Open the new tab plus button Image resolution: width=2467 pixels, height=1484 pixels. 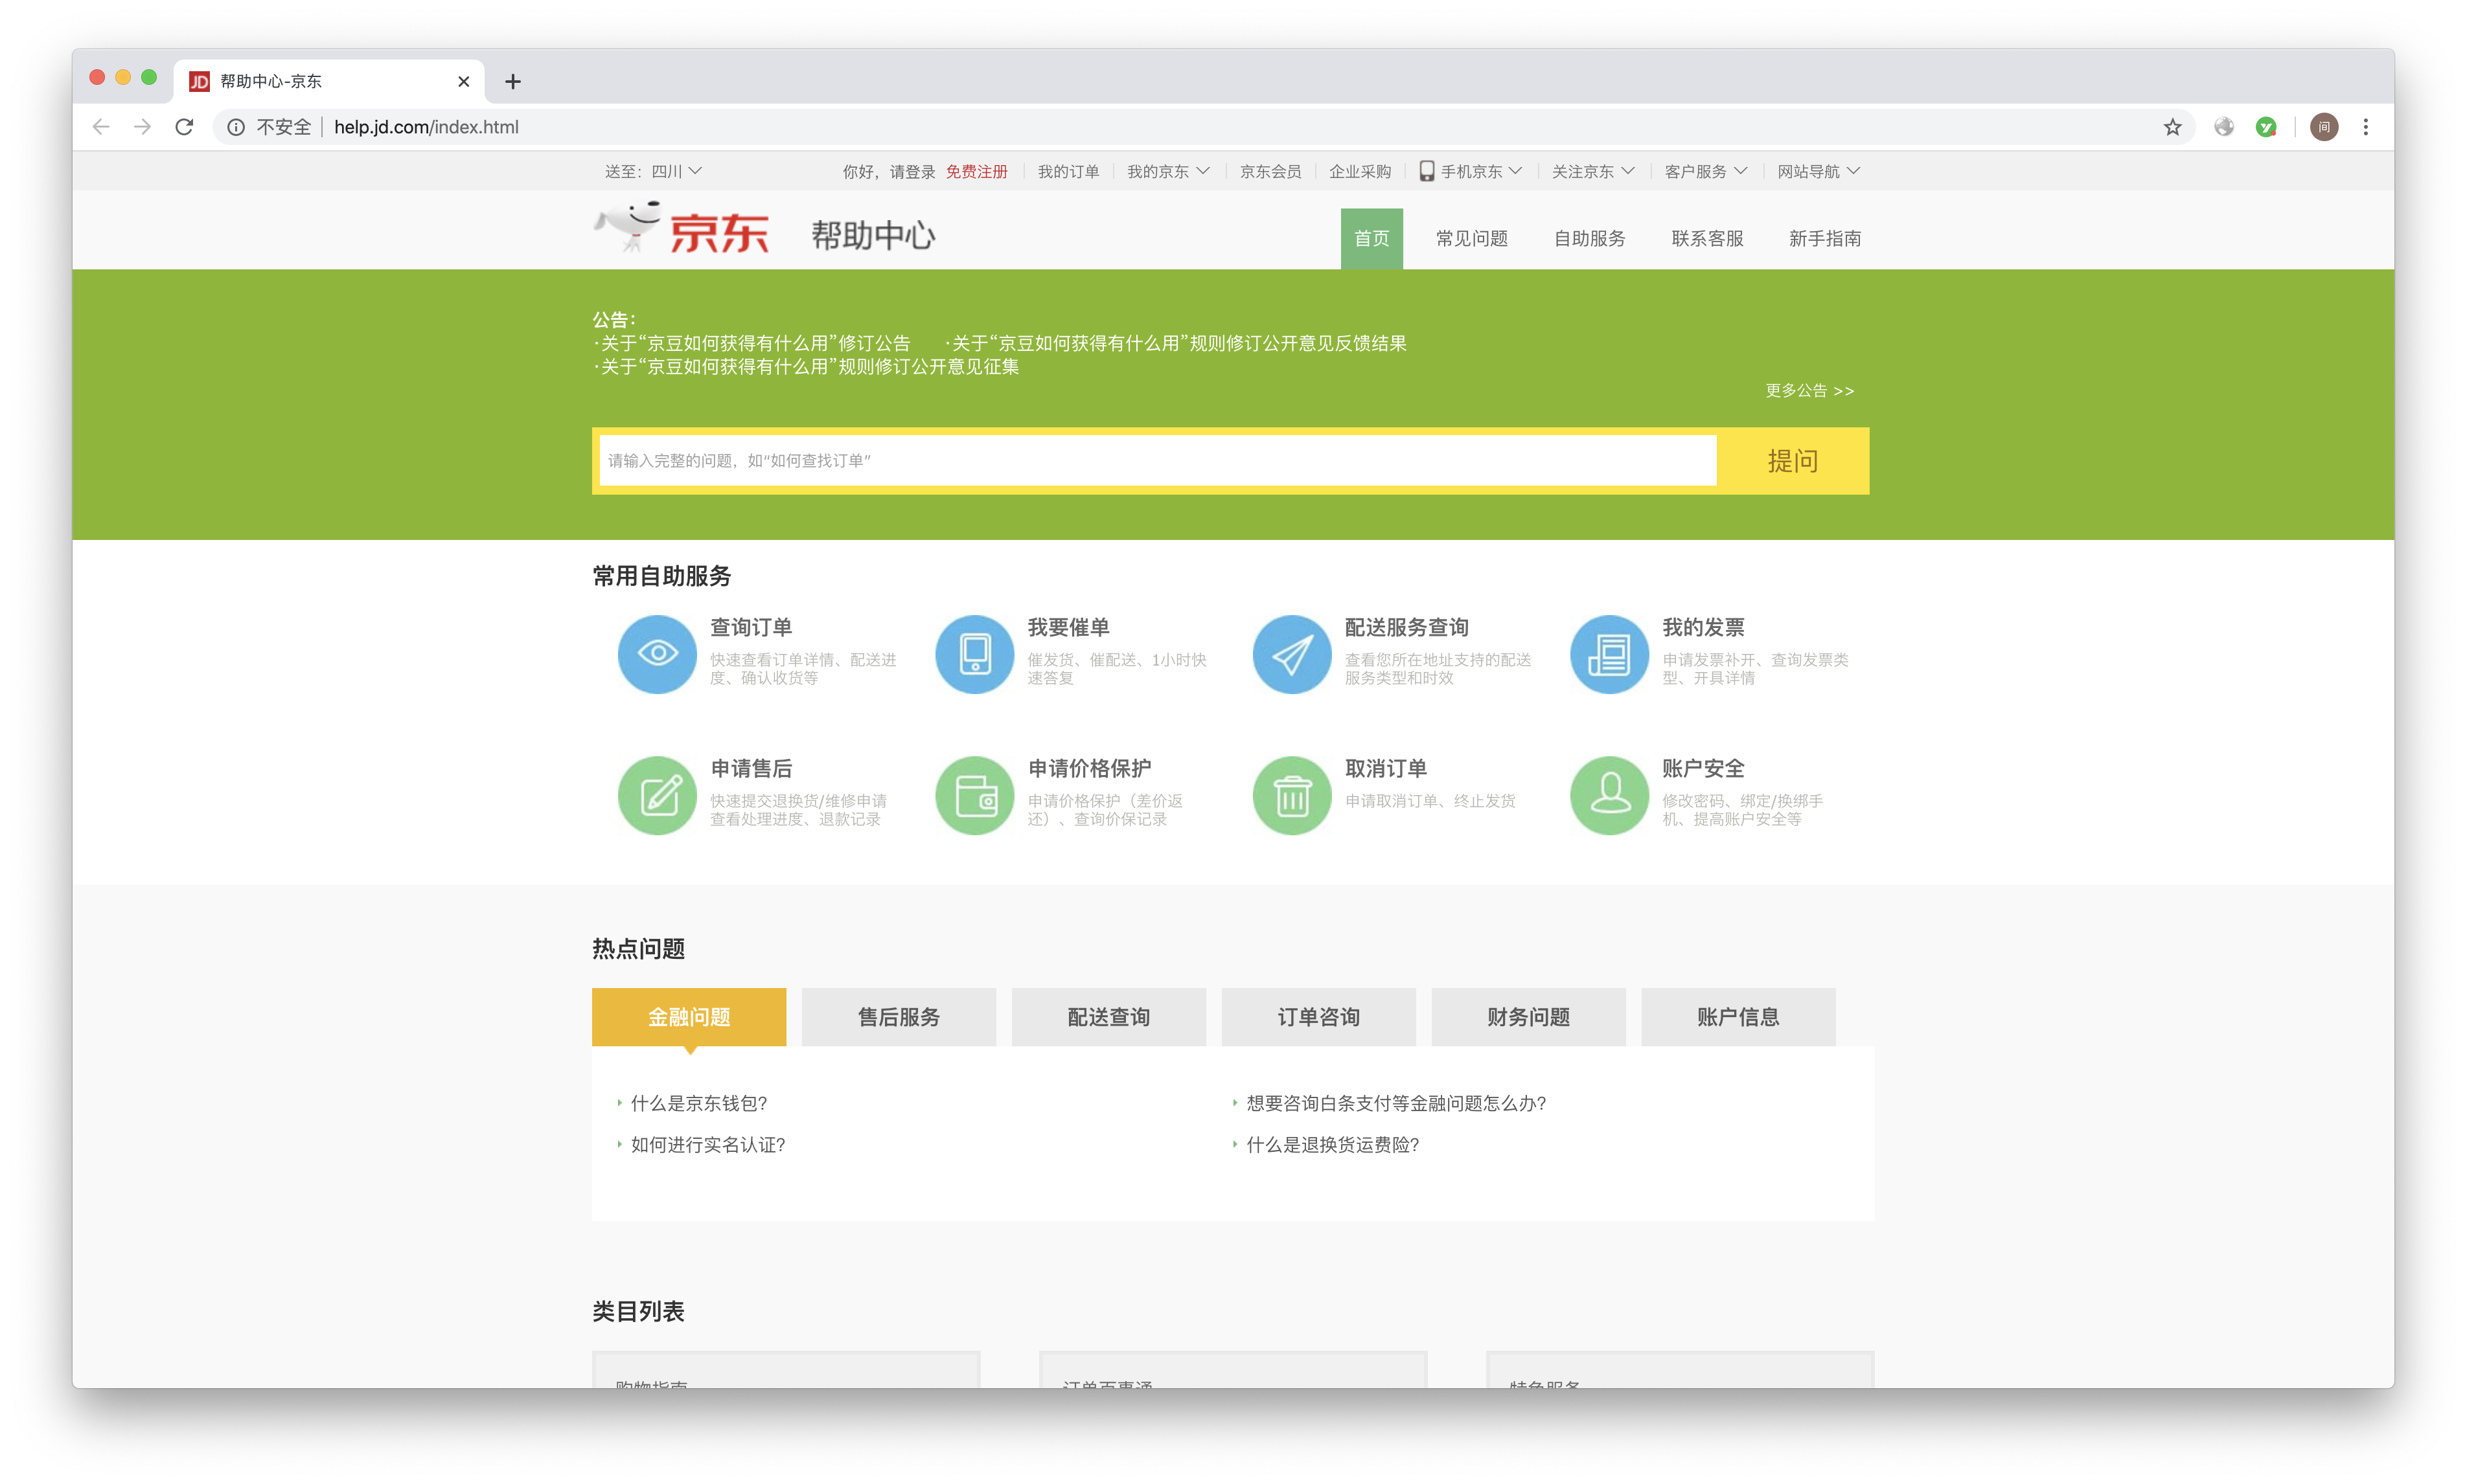[512, 81]
